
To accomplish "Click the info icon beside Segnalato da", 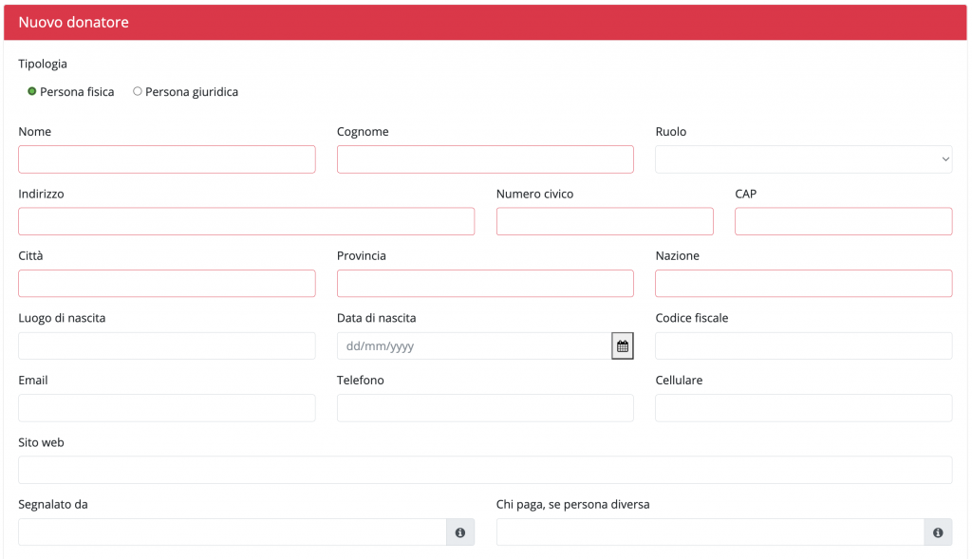I will (x=460, y=532).
